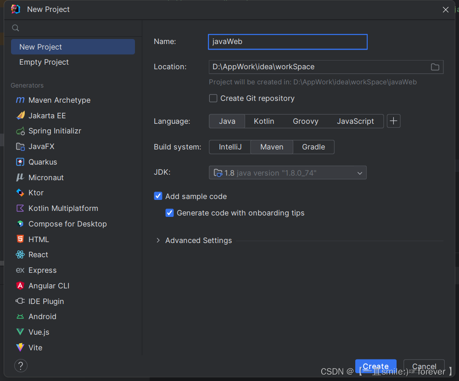Viewport: 459px width, 381px height.
Task: Select Empty Project in sidebar
Action: (x=73, y=62)
